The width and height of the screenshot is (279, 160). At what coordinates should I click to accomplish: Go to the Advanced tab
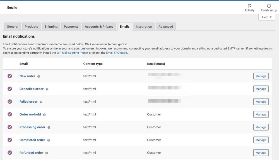pyautogui.click(x=166, y=27)
